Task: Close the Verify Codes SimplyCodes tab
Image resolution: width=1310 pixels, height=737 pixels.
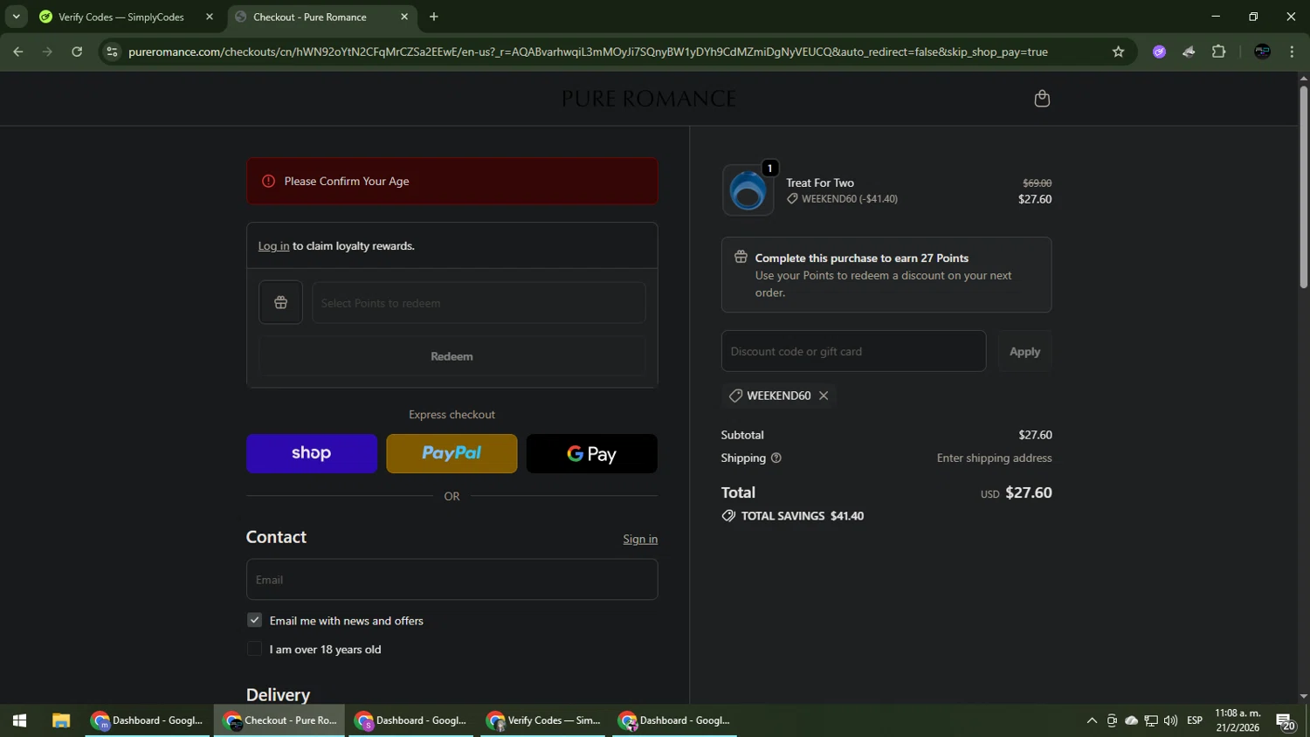Action: (210, 17)
